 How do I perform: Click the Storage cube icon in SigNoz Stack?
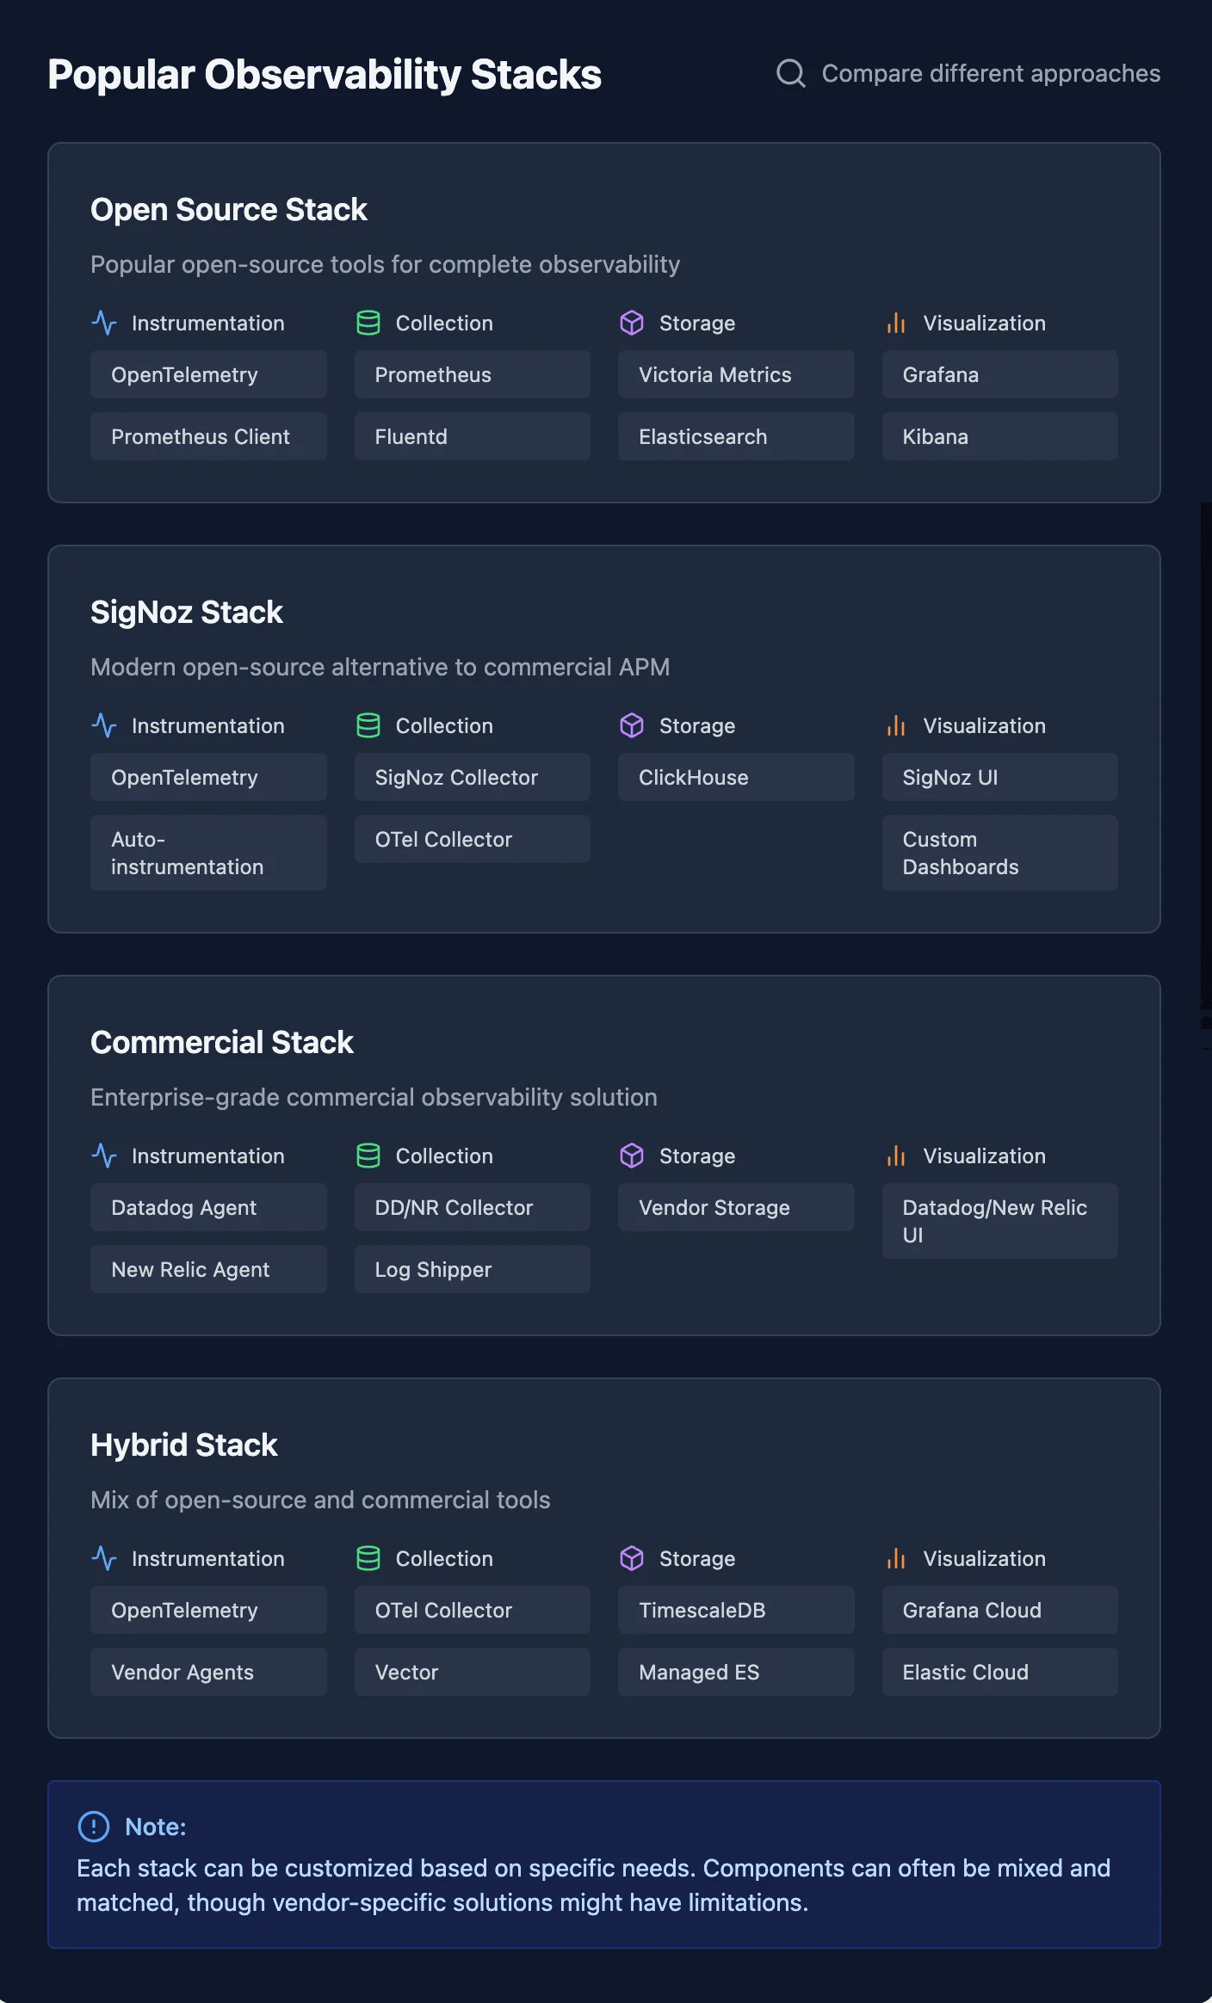coord(632,725)
